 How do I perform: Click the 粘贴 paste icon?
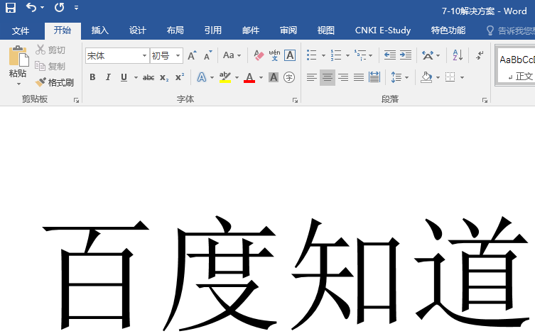[x=18, y=56]
